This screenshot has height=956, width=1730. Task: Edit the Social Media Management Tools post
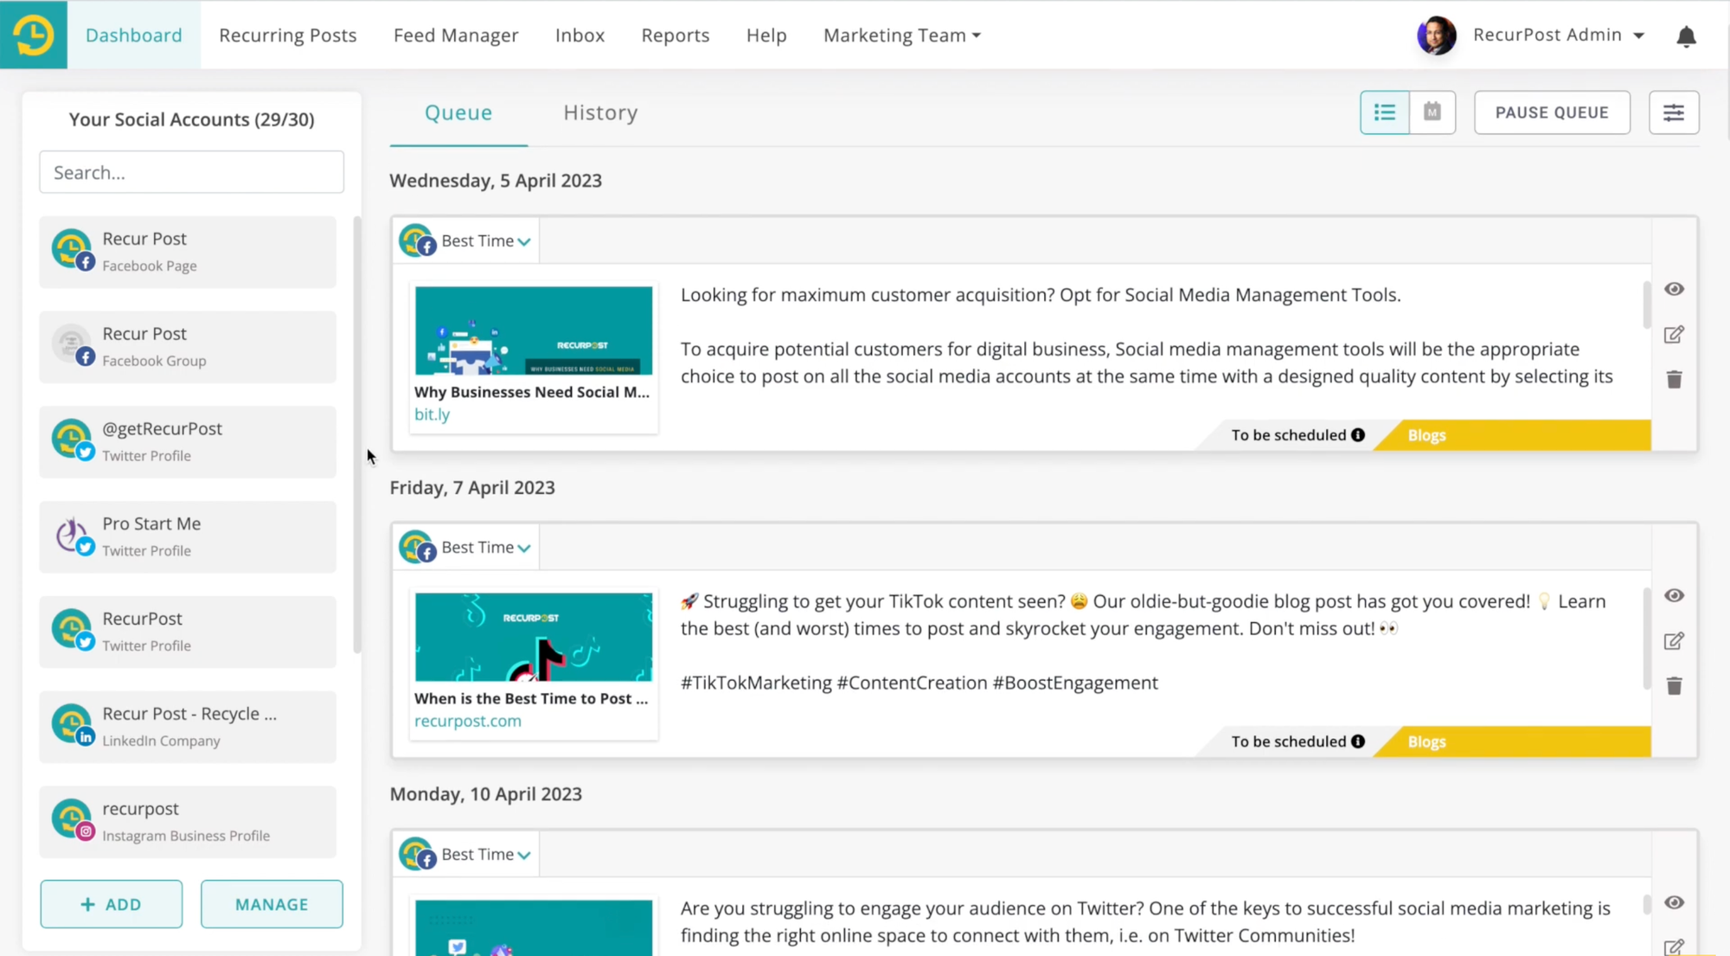[x=1674, y=335]
